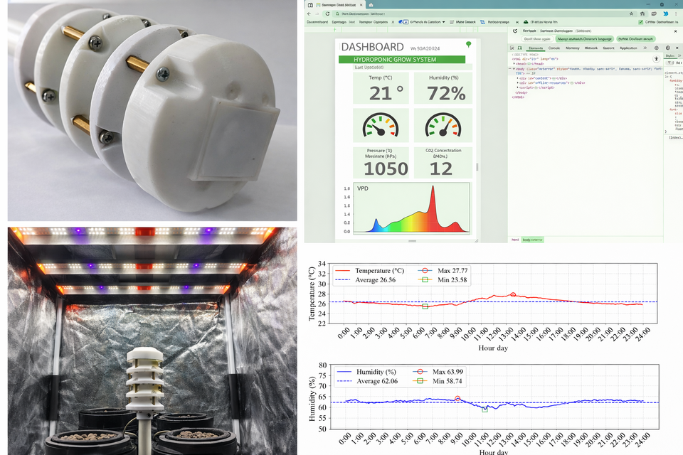Click the 21° temperature value

(x=386, y=93)
